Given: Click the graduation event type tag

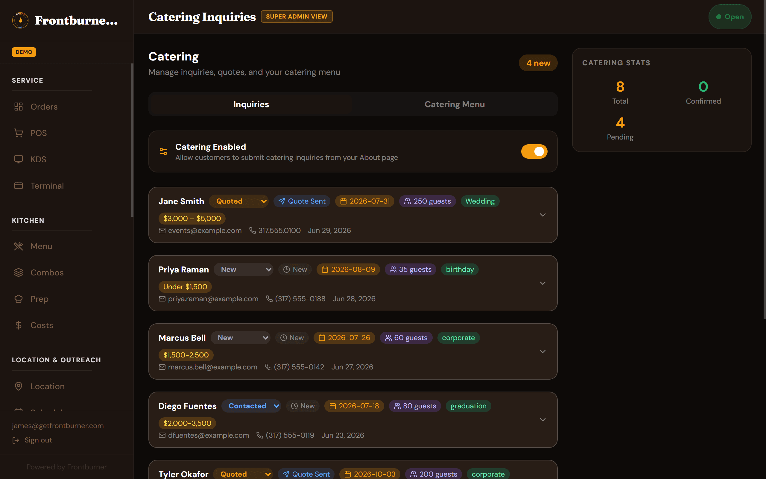Looking at the screenshot, I should 469,406.
